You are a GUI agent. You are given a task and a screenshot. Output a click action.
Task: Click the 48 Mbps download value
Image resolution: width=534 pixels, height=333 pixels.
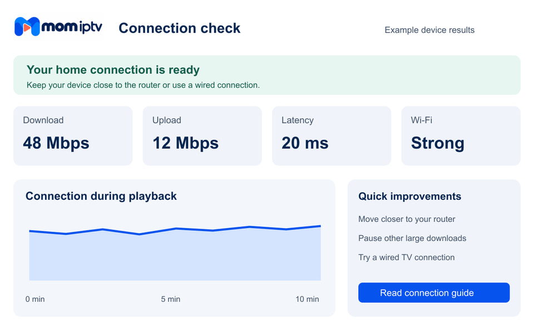[x=56, y=143]
